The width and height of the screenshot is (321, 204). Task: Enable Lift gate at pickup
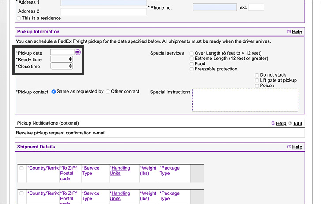pyautogui.click(x=257, y=80)
